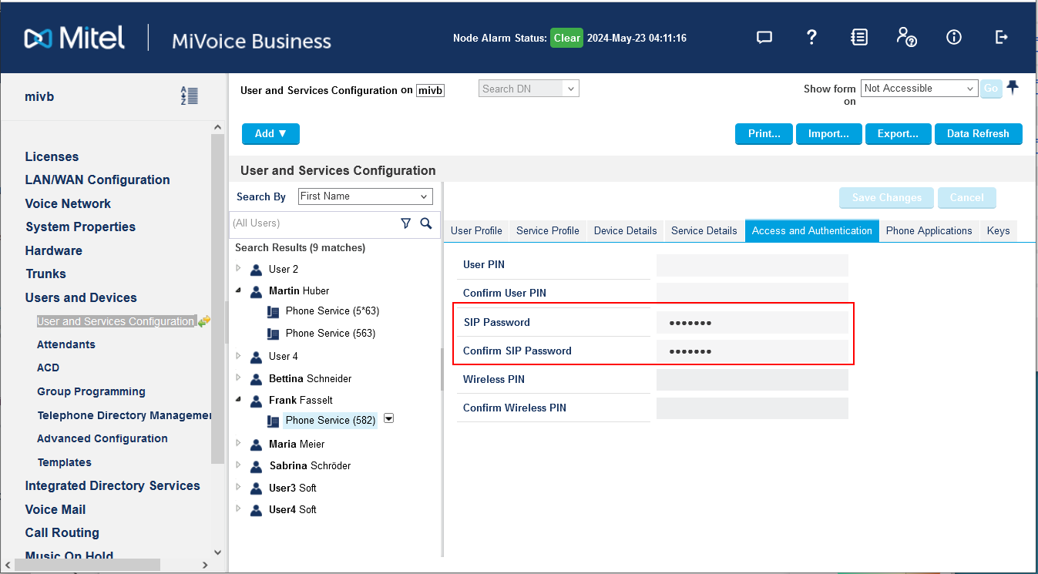Open the Show form on dropdown
This screenshot has width=1038, height=574.
919,89
